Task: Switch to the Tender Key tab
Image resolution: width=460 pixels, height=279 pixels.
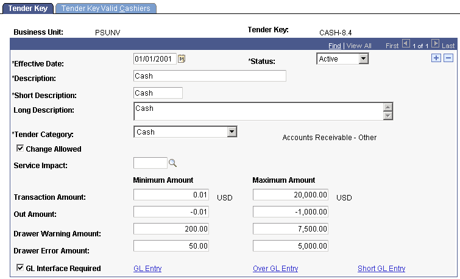Action: tap(28, 8)
